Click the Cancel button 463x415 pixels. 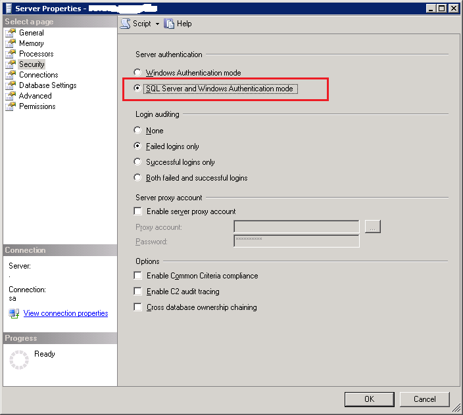425,399
